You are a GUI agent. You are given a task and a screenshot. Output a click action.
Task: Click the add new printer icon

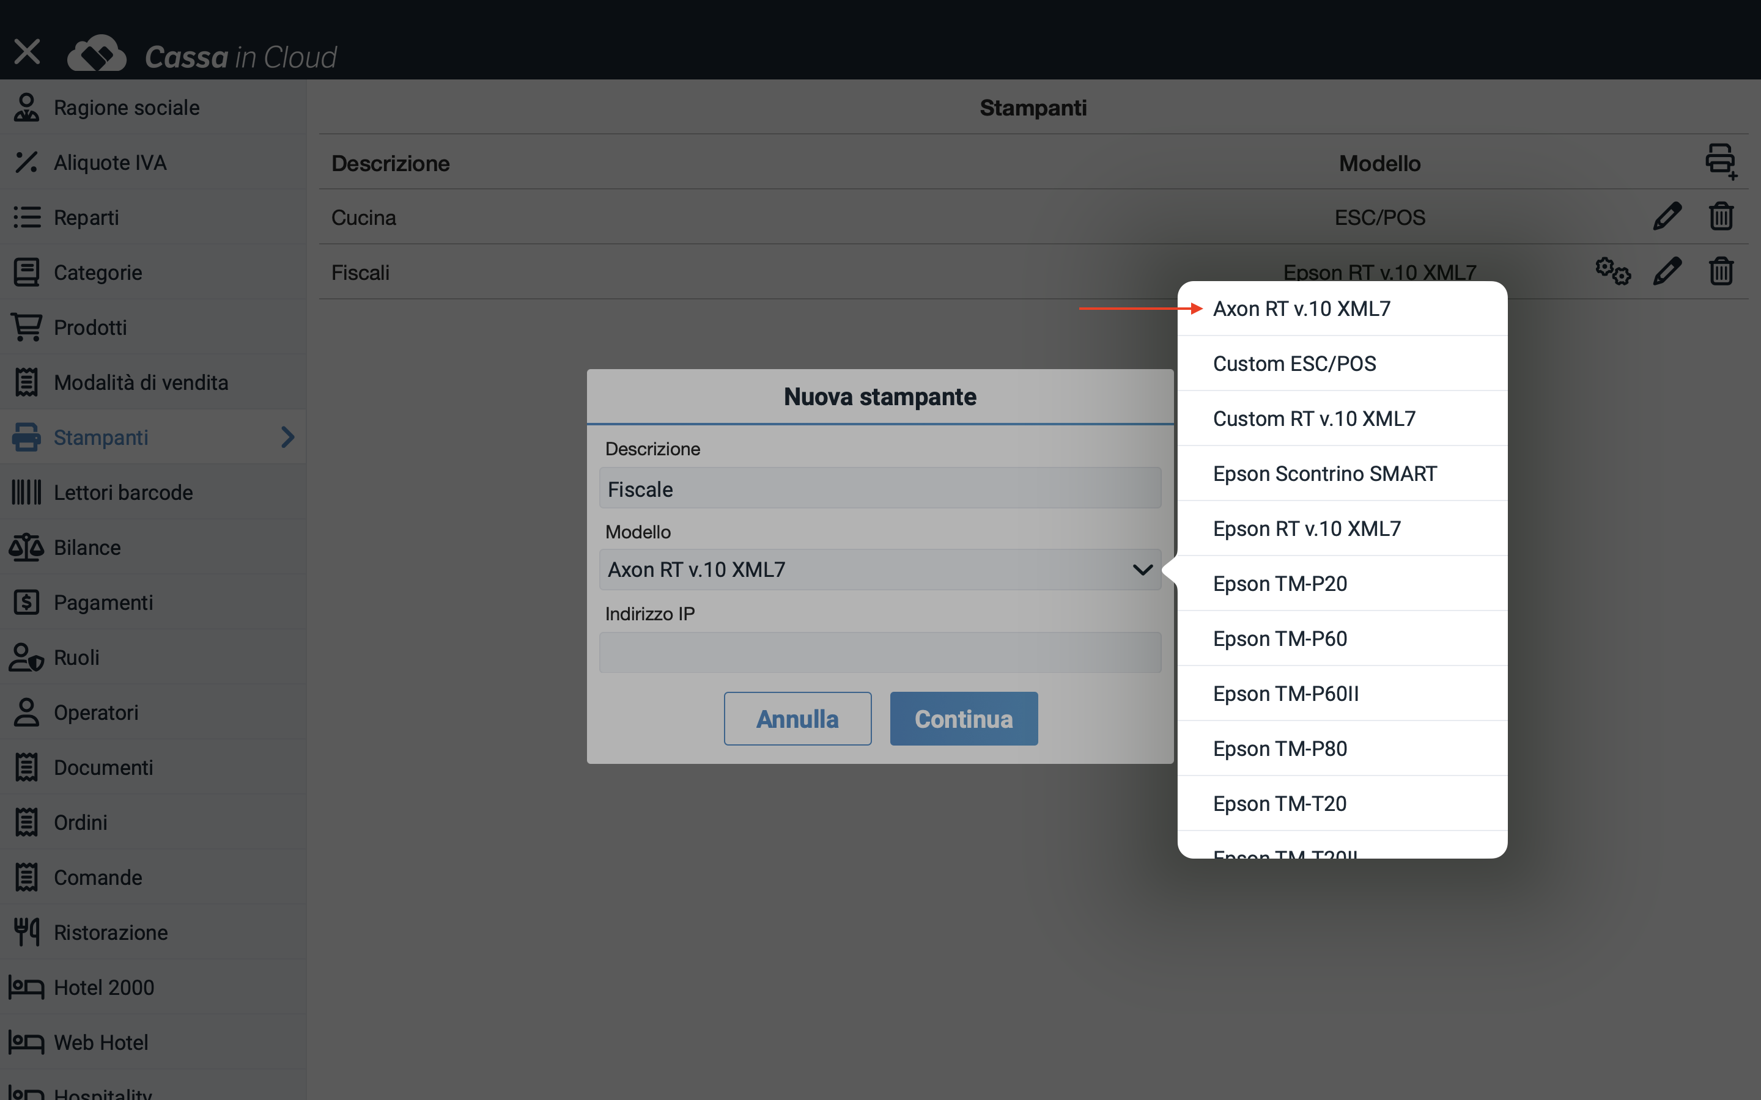[1720, 161]
